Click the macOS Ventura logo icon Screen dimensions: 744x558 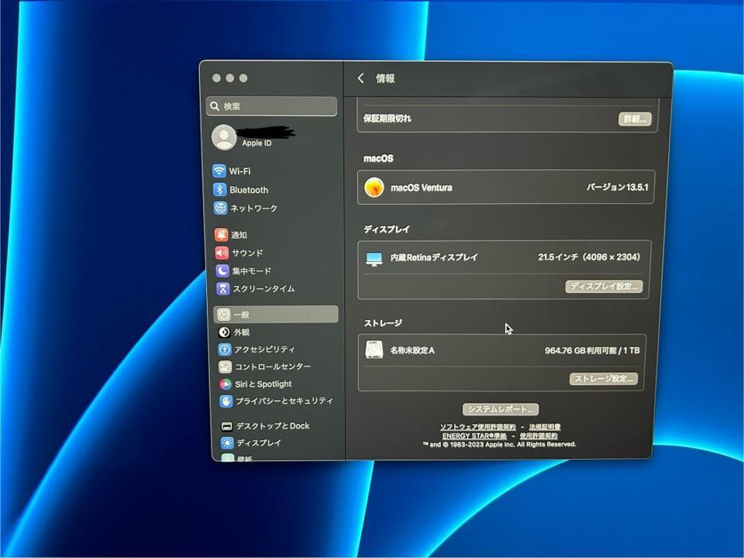click(x=374, y=188)
